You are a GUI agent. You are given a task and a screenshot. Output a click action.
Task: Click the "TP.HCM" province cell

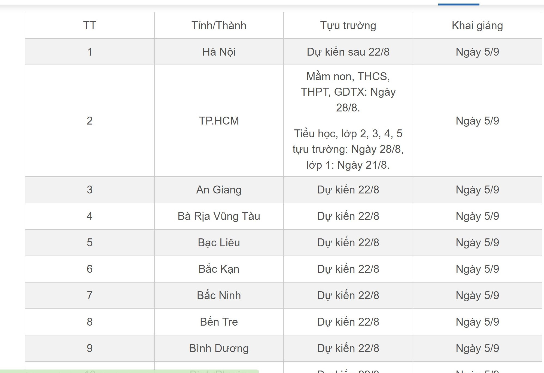click(219, 121)
